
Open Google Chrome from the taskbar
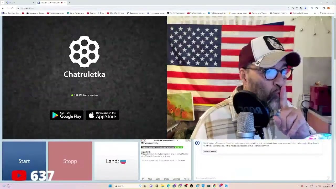pos(214,186)
